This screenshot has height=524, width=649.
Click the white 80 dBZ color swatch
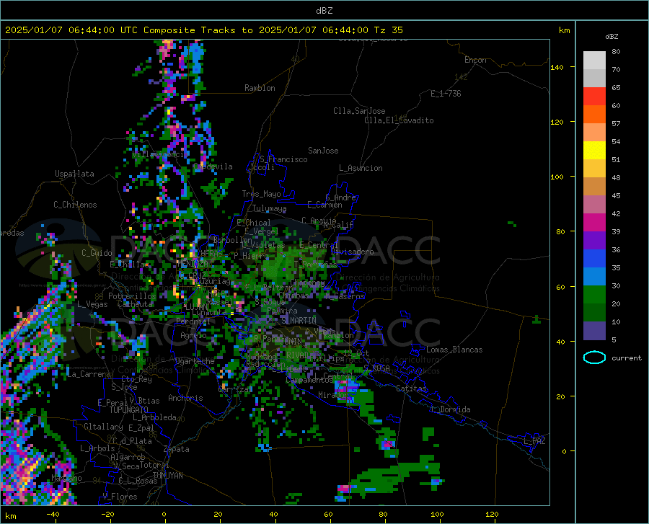(594, 61)
